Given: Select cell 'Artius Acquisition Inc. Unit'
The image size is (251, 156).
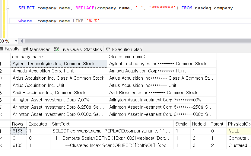Looking at the screenshot, I should coord(59,85).
